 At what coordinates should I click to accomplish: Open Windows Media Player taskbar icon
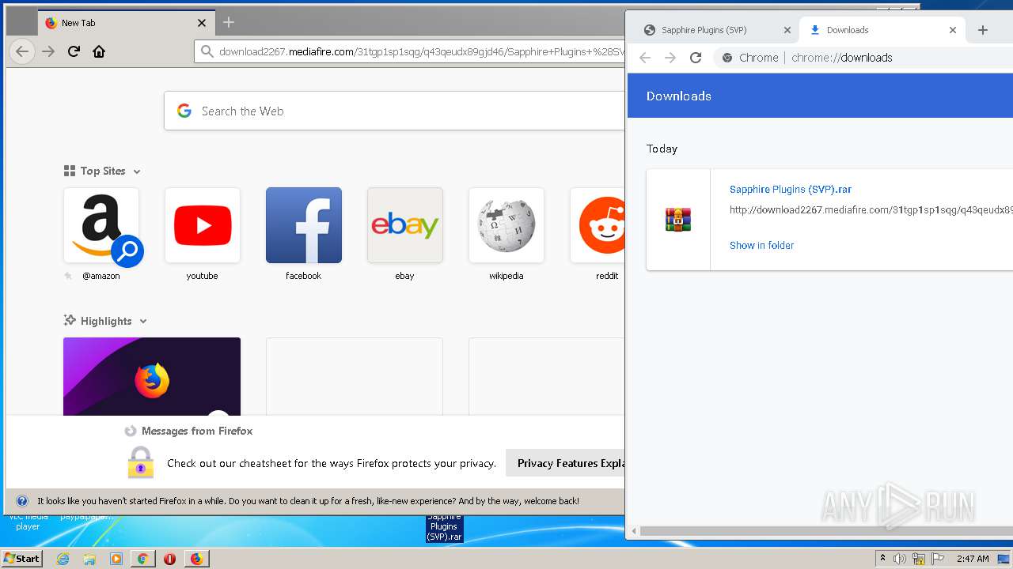click(116, 559)
